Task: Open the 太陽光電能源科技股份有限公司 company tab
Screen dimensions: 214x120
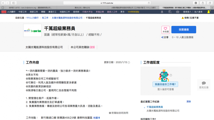Action: (x=44, y=47)
